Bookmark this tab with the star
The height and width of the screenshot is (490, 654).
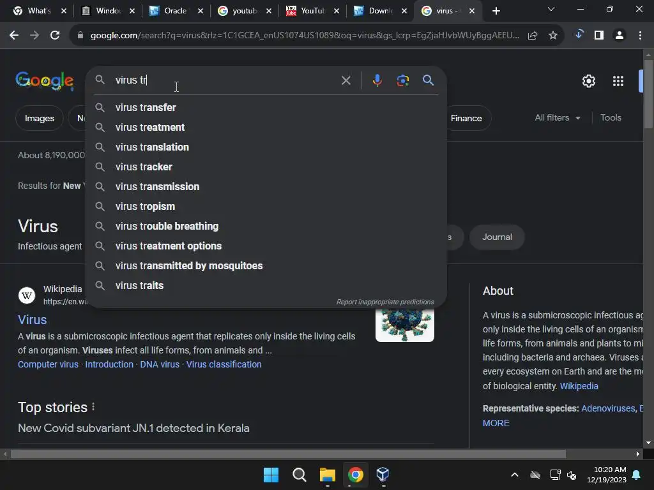click(552, 36)
